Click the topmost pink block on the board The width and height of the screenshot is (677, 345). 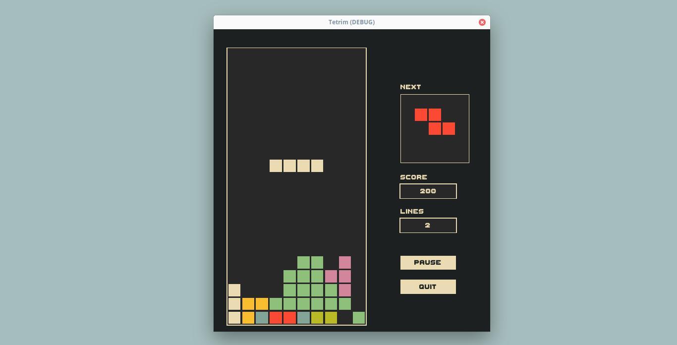point(345,262)
